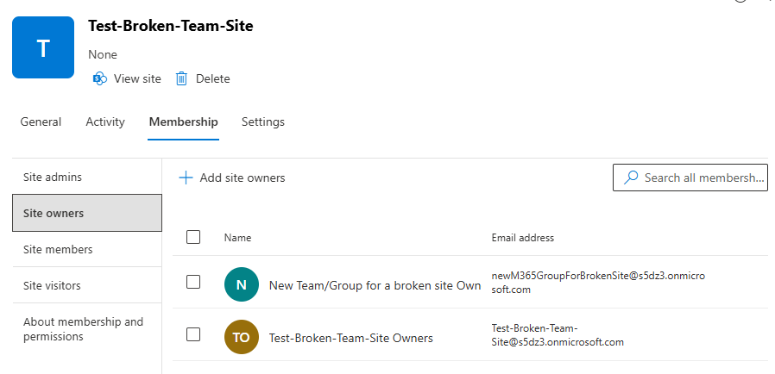
Task: Click the trash can Delete icon
Action: click(181, 78)
